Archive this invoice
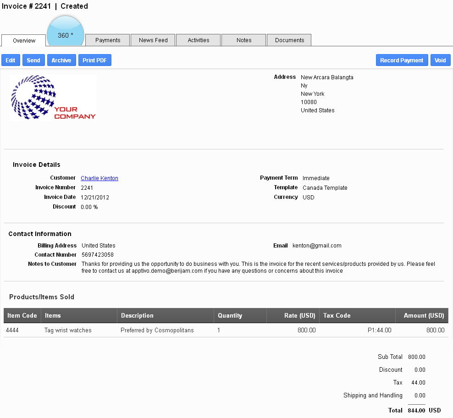Image resolution: width=453 pixels, height=418 pixels. [x=61, y=60]
